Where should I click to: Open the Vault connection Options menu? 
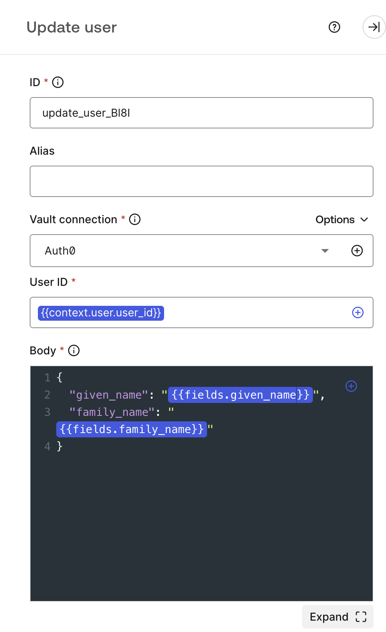pos(342,220)
